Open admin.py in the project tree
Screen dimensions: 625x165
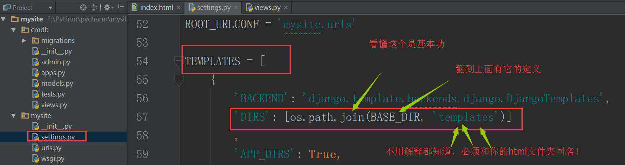coord(56,62)
